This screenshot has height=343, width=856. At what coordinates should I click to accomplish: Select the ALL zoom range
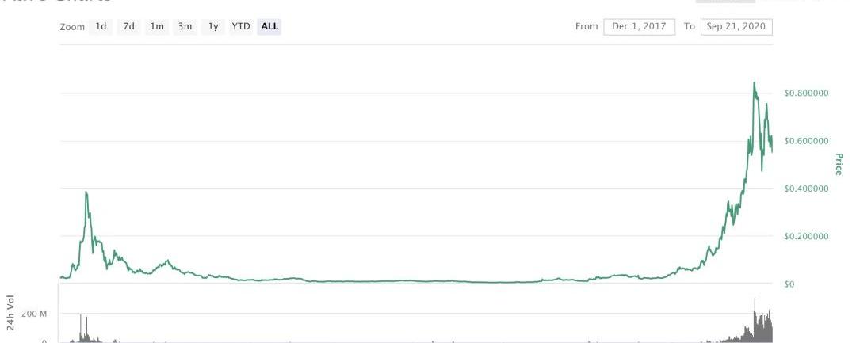click(269, 26)
